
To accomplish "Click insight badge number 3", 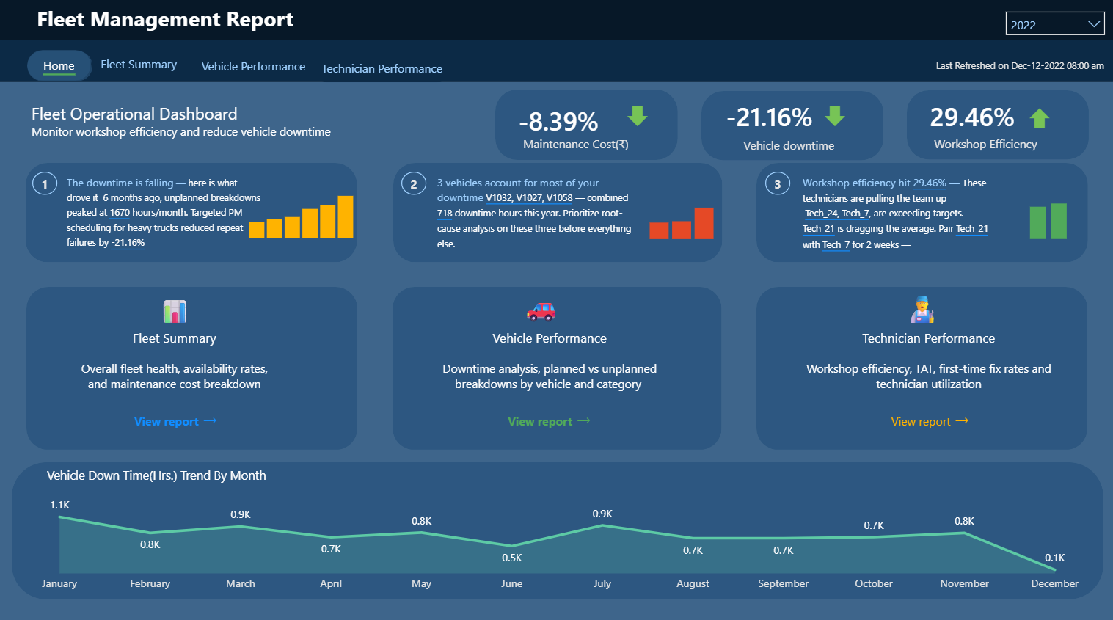I will pyautogui.click(x=777, y=183).
